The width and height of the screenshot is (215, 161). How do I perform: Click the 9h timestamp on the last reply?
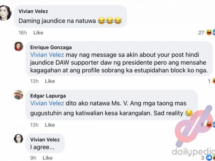[x=33, y=158]
